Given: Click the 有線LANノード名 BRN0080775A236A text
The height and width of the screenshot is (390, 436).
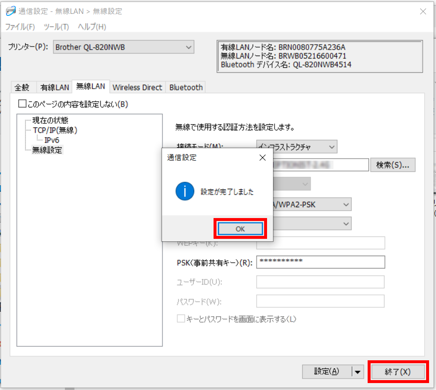Looking at the screenshot, I should [283, 47].
